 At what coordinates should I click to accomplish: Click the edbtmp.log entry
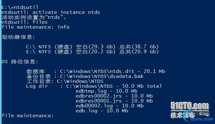pos(106,91)
